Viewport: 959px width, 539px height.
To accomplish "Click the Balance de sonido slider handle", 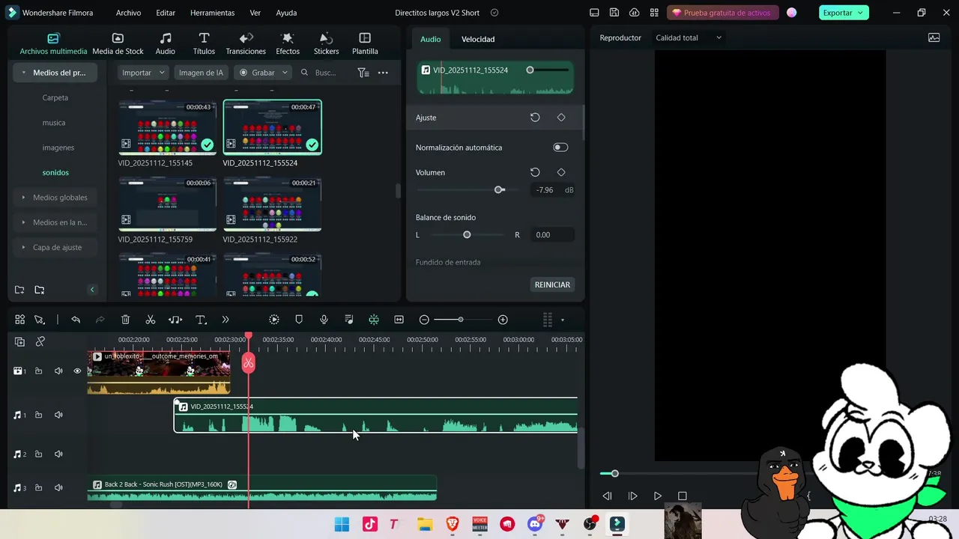I will tap(467, 235).
